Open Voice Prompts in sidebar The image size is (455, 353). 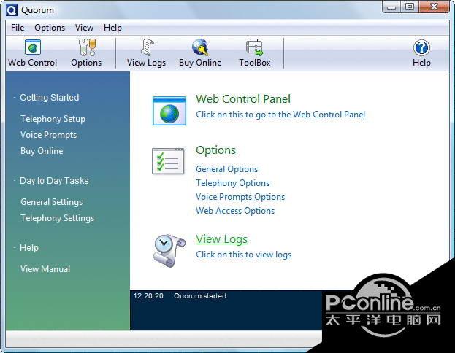[x=48, y=135]
